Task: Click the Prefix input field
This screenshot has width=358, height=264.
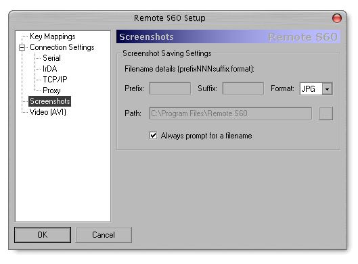Action: pos(170,88)
